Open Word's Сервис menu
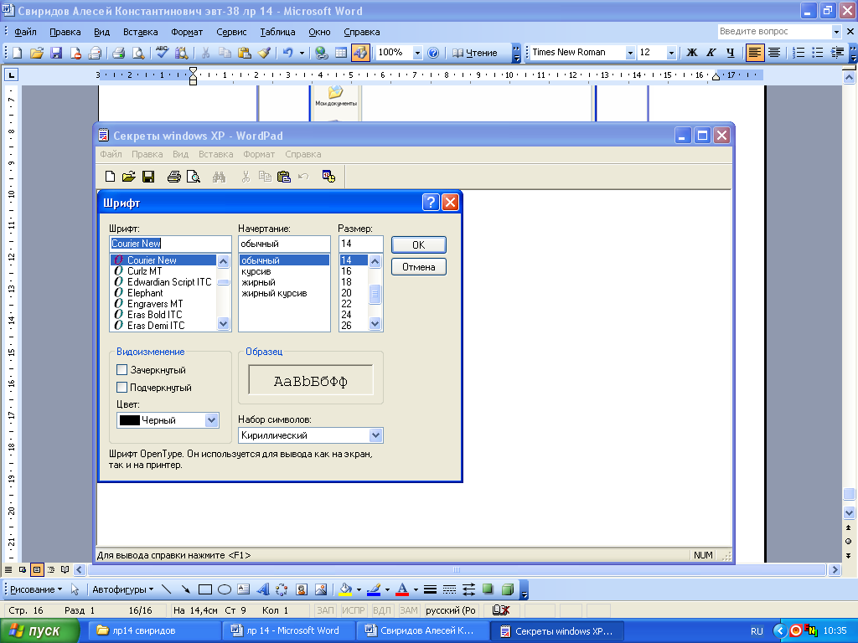The height and width of the screenshot is (643, 858). point(231,32)
